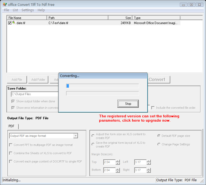Screen dimensions: 206x185
Task: Toggle Show output folder when done
Action: click(x=13, y=101)
